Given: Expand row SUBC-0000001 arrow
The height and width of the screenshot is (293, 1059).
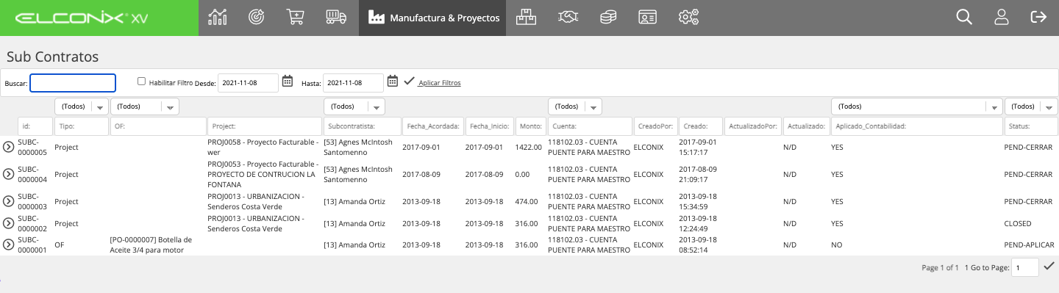Looking at the screenshot, I should (9, 245).
